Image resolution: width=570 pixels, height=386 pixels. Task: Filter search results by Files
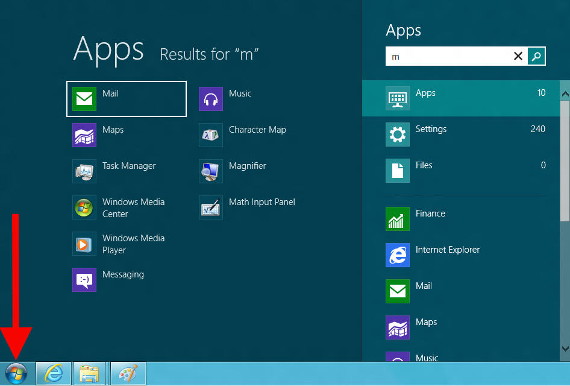click(461, 171)
